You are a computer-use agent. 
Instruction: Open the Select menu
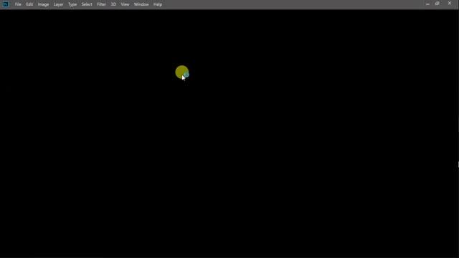point(87,4)
